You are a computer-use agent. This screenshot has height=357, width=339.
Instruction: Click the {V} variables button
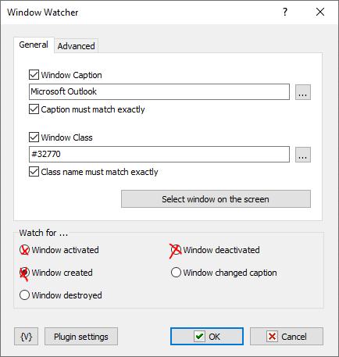[26, 337]
